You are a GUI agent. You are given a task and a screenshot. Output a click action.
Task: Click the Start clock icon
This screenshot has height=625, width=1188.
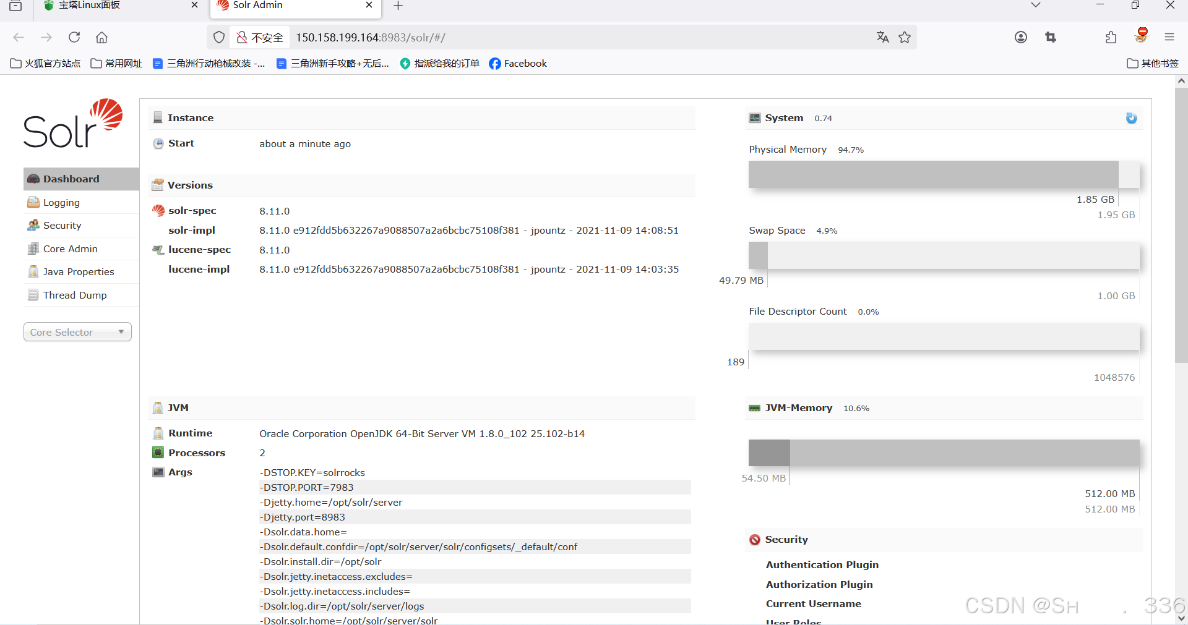click(x=158, y=143)
